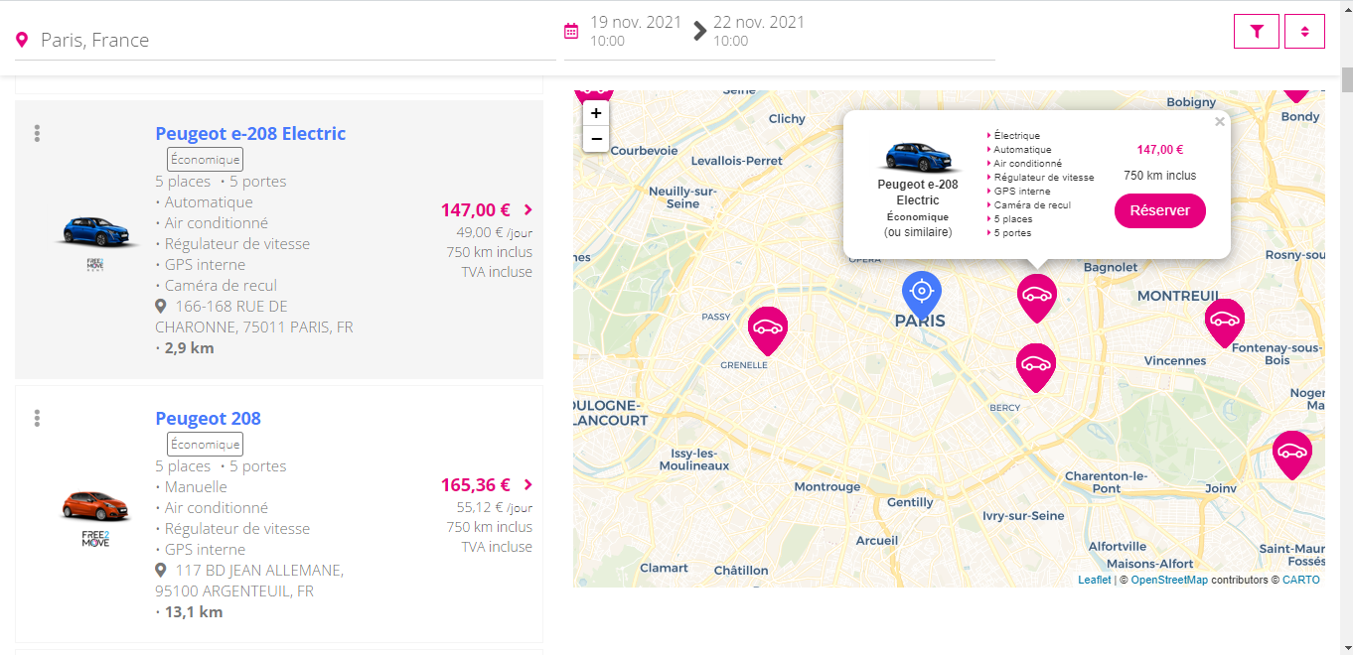Close the Peugeot e-208 map popup

1220,122
